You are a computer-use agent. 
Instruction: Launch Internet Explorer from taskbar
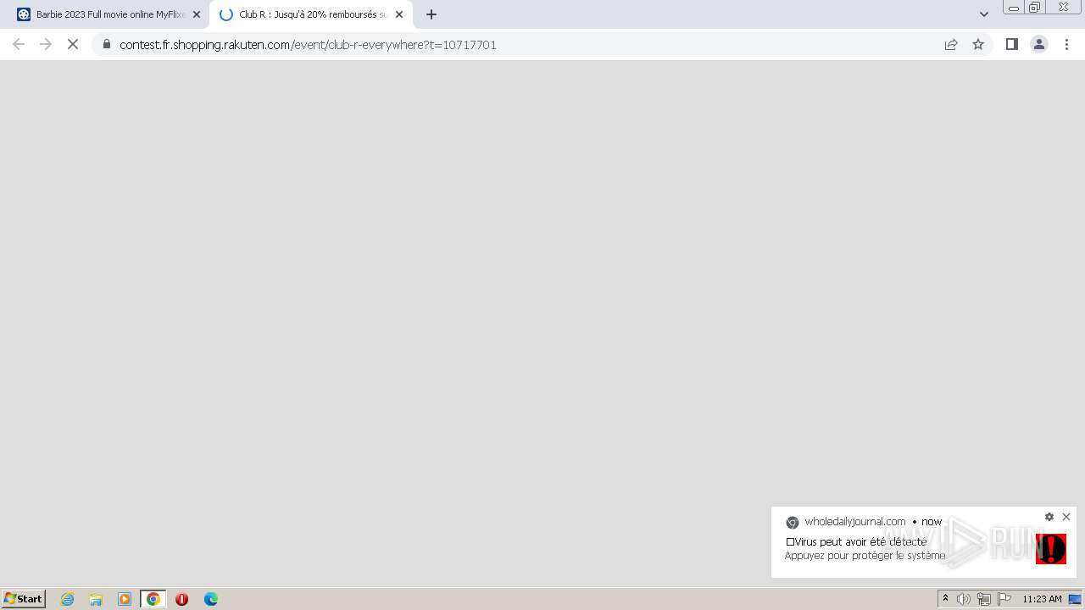click(x=68, y=599)
